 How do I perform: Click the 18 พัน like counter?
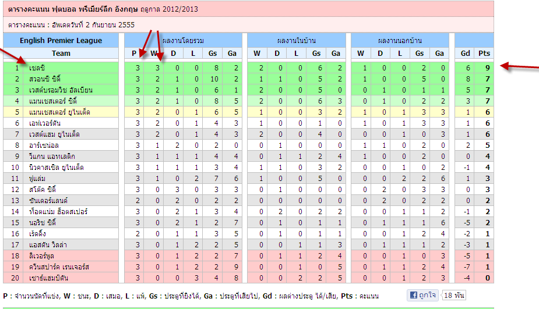pyautogui.click(x=453, y=295)
